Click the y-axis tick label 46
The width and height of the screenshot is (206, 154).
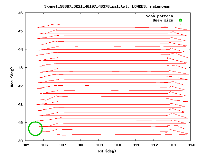21,13
